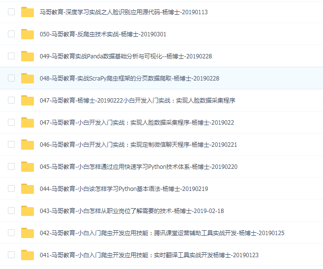This screenshot has height=269, width=323.
Task: Open 045-马哥教育-小白怎样通过应用快速学习Python技术体系 name
Action: coord(139,166)
